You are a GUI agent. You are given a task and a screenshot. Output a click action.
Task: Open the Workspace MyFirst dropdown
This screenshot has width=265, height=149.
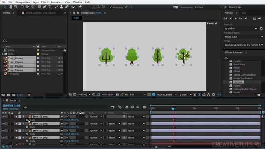(x=208, y=7)
